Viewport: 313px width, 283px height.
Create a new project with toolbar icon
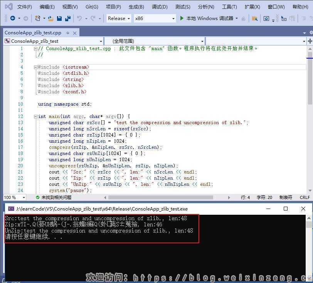tap(37, 19)
